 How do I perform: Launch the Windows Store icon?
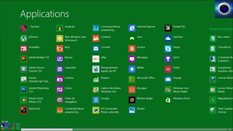[x=168, y=100]
